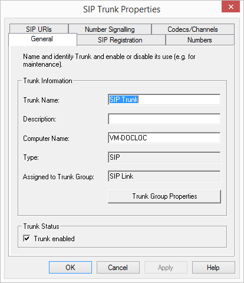Click the dialog title bar text
Image resolution: width=244 pixels, height=283 pixels.
coord(122,9)
